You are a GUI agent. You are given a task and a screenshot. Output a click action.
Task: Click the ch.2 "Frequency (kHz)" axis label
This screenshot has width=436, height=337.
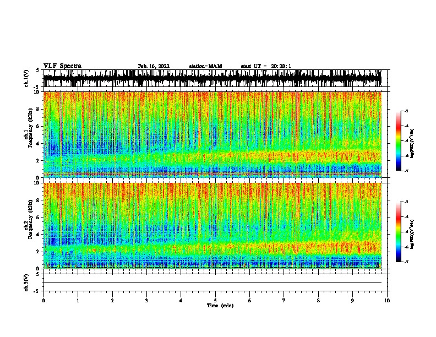31,219
